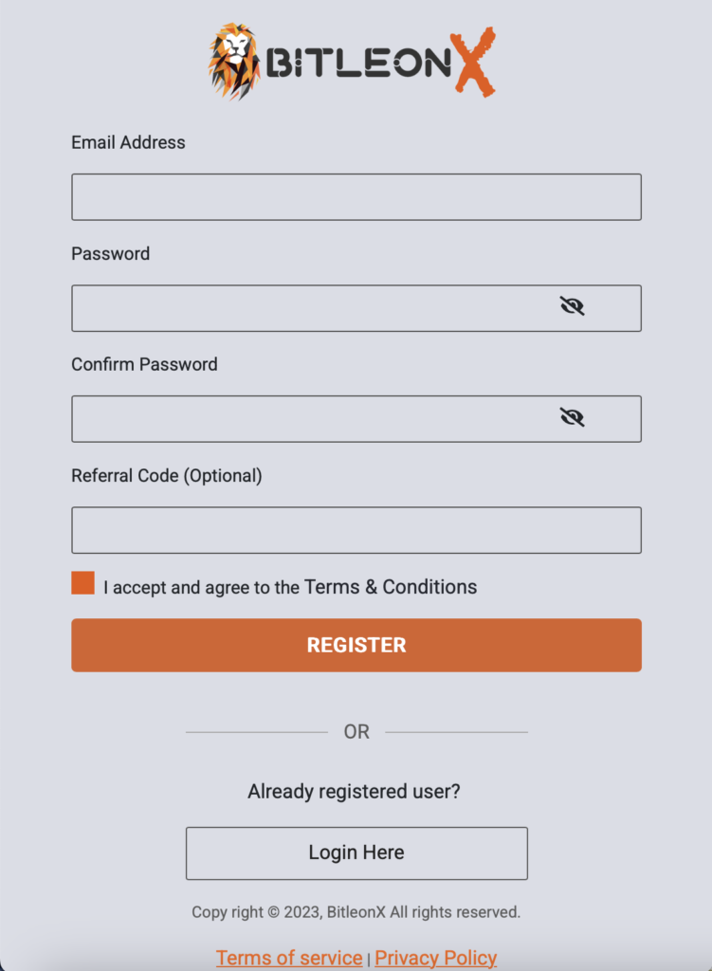Select the Confirm Password input field
The width and height of the screenshot is (712, 971).
356,419
